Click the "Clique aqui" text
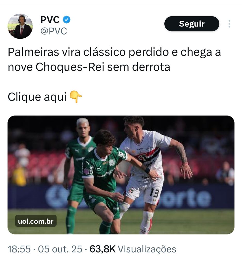242x258 pixels. (37, 97)
